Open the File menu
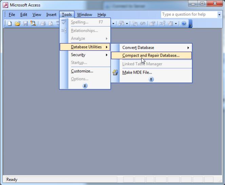This screenshot has width=225, height=185. [x=12, y=15]
